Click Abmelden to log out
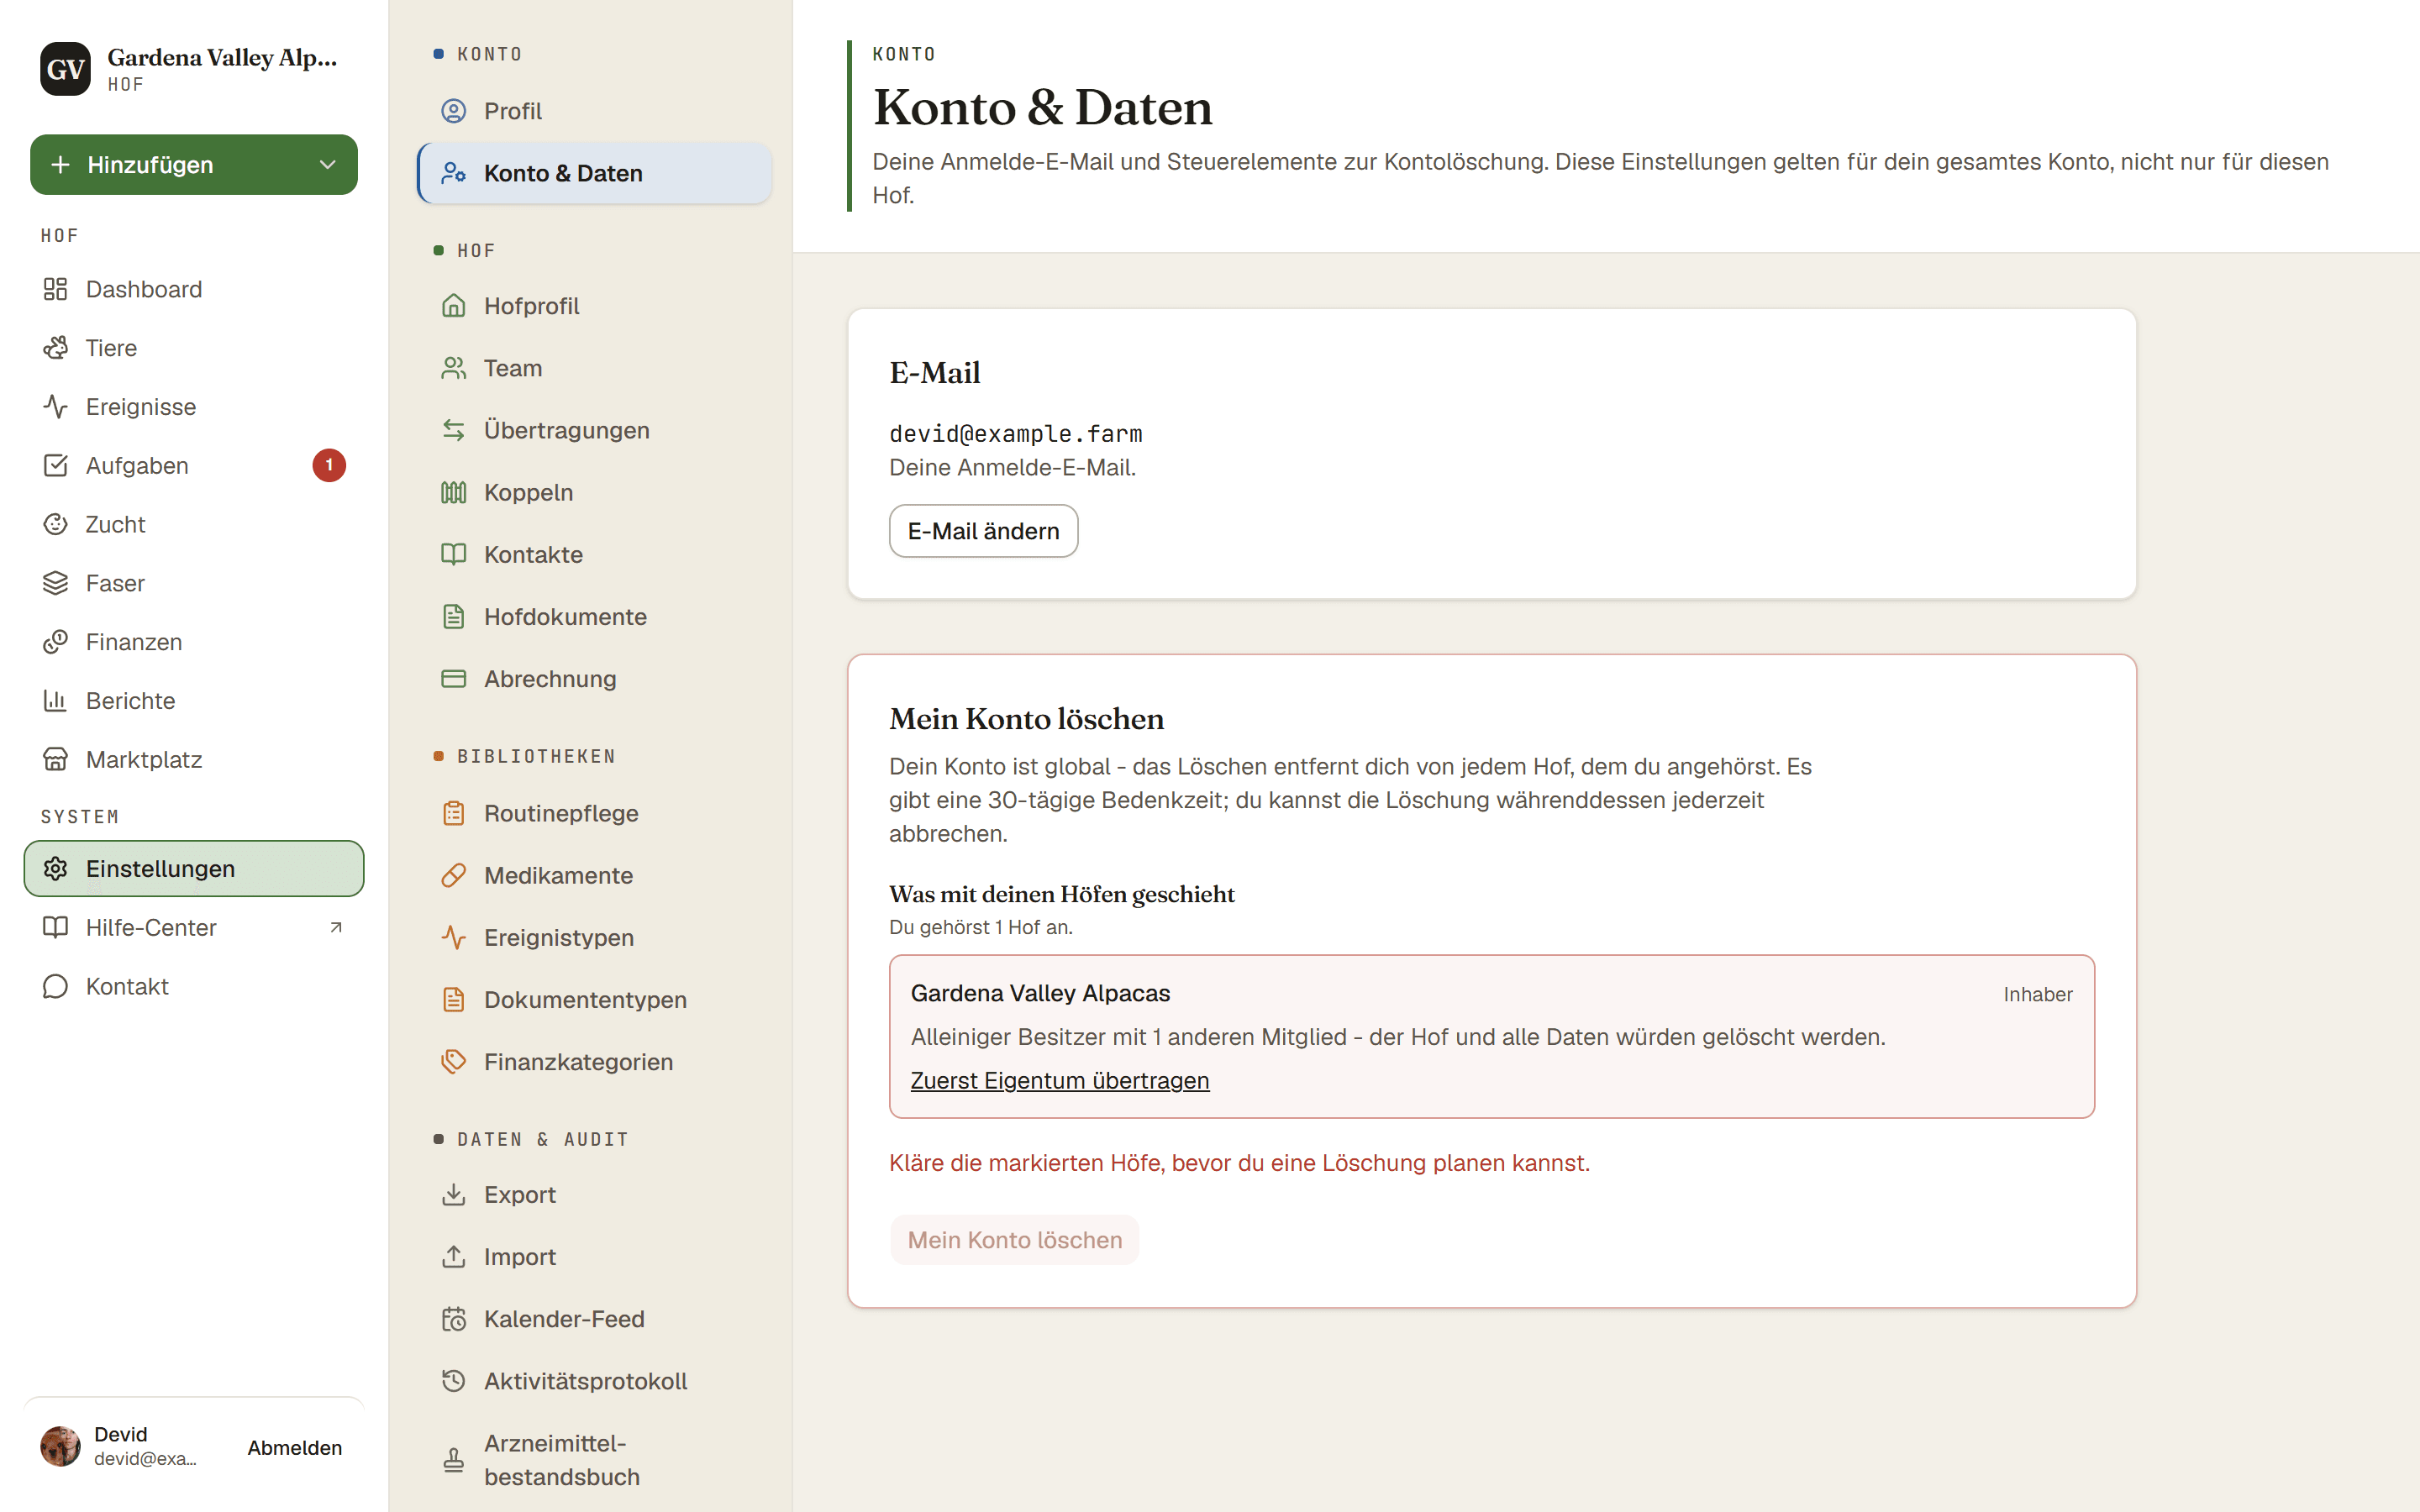Image resolution: width=2420 pixels, height=1512 pixels. point(295,1447)
